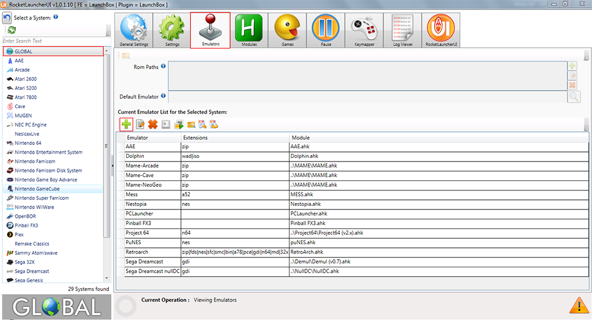
Task: Click into the Rom Paths list box
Action: click(368, 76)
